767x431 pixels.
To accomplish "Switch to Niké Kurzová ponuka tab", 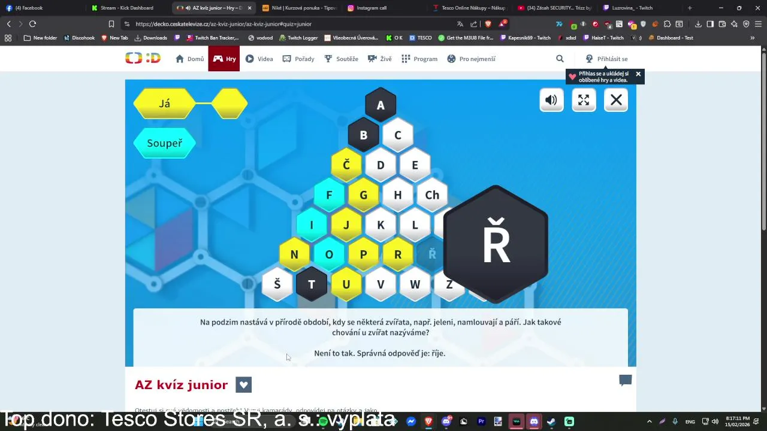I will pos(300,8).
